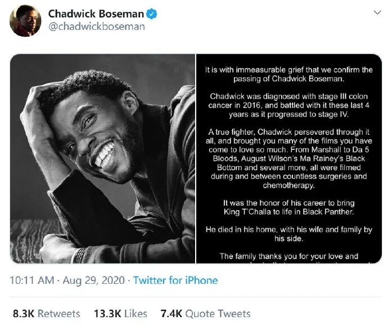Screen dimensions: 388x325
Task: Open the black and white portrait photo
Action: [x=102, y=158]
